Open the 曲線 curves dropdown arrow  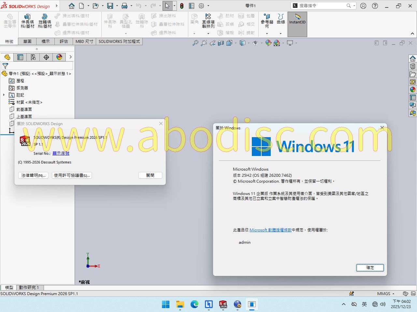(x=280, y=33)
